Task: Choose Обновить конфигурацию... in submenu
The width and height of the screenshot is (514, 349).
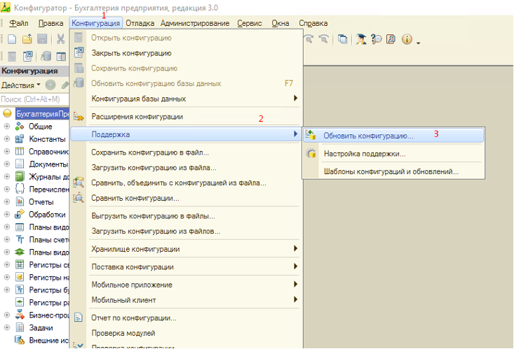Action: pos(393,136)
